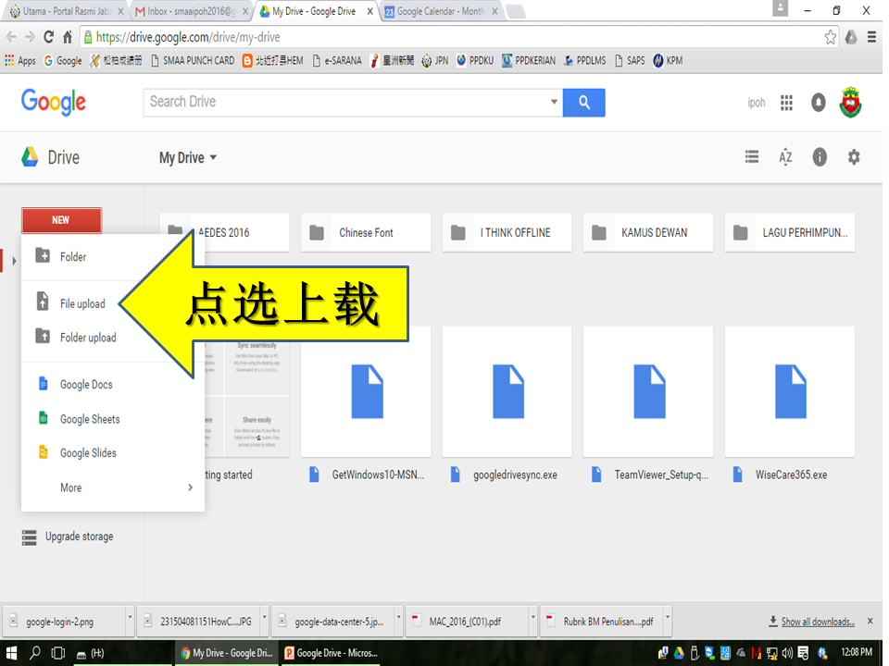Open the PPDKERIAN bookmark
Screen dimensions: 889x666
coord(529,61)
